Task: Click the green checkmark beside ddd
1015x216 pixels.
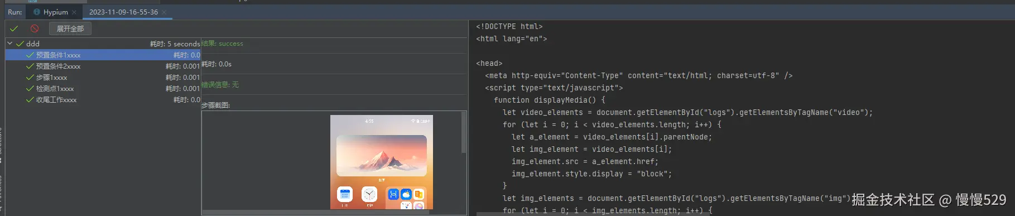Action: [x=20, y=44]
